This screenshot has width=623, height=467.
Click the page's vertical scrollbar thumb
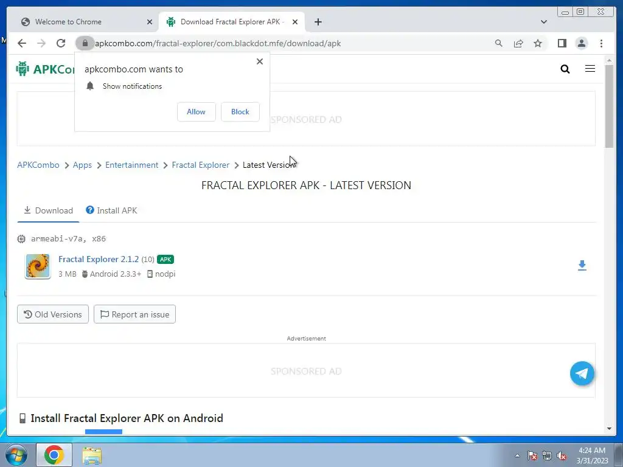pyautogui.click(x=609, y=106)
